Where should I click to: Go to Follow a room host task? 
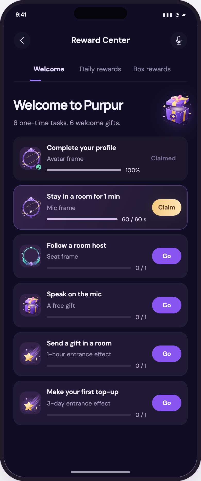(167, 256)
